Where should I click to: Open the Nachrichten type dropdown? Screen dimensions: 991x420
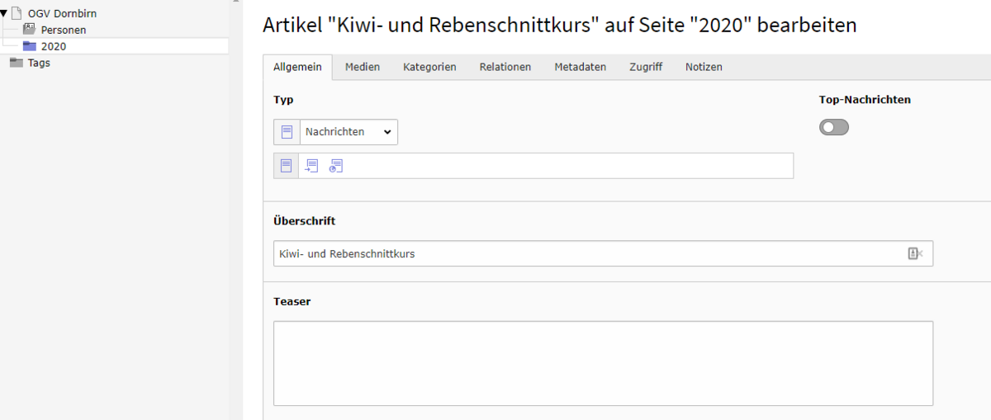pos(348,132)
